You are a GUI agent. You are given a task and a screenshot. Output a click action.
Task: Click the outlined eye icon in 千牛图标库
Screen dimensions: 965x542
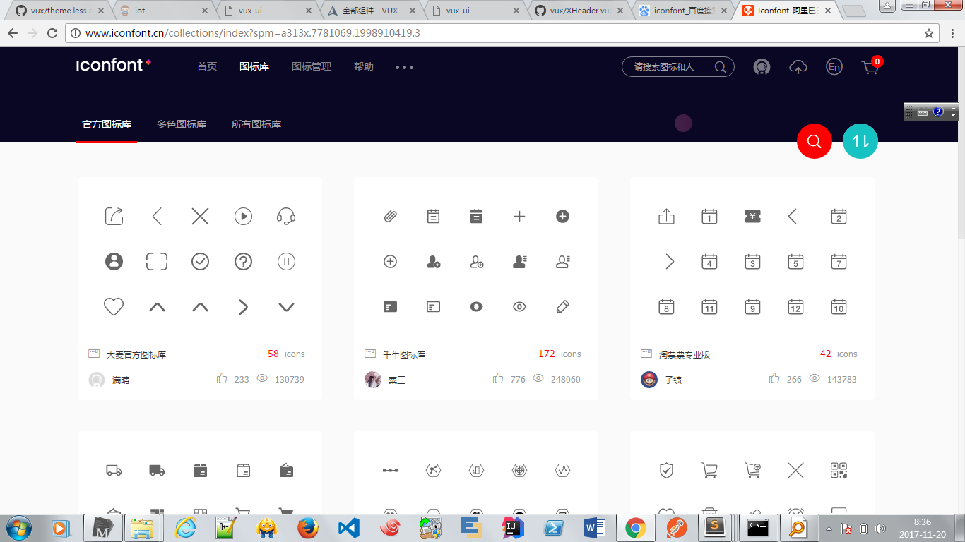coord(519,306)
